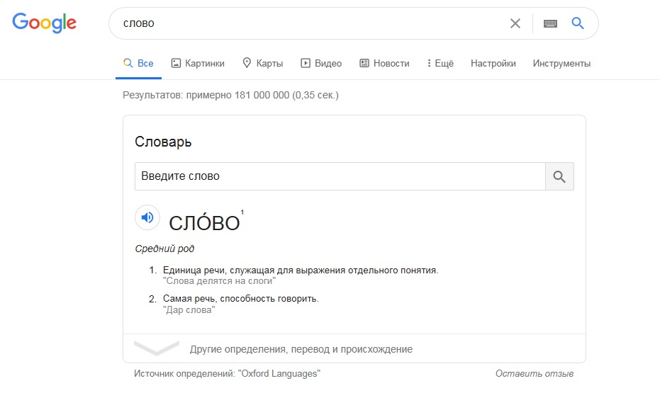
Task: Click the dictionary search magnifier button
Action: pyautogui.click(x=559, y=176)
